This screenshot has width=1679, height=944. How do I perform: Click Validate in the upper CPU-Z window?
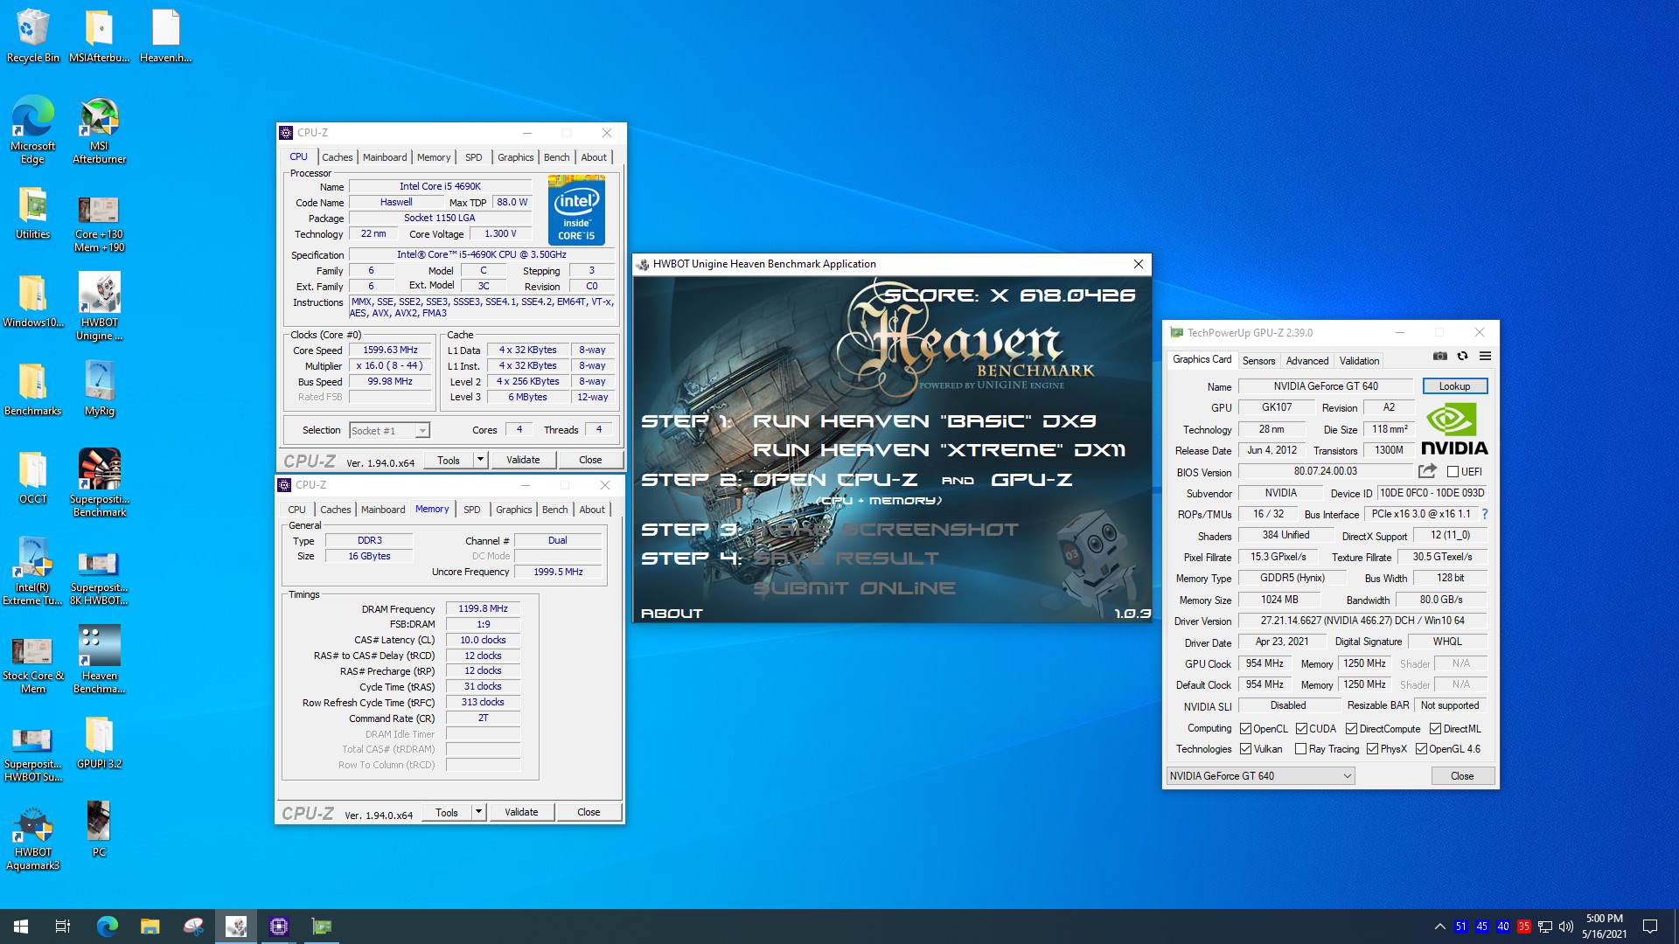pyautogui.click(x=523, y=460)
